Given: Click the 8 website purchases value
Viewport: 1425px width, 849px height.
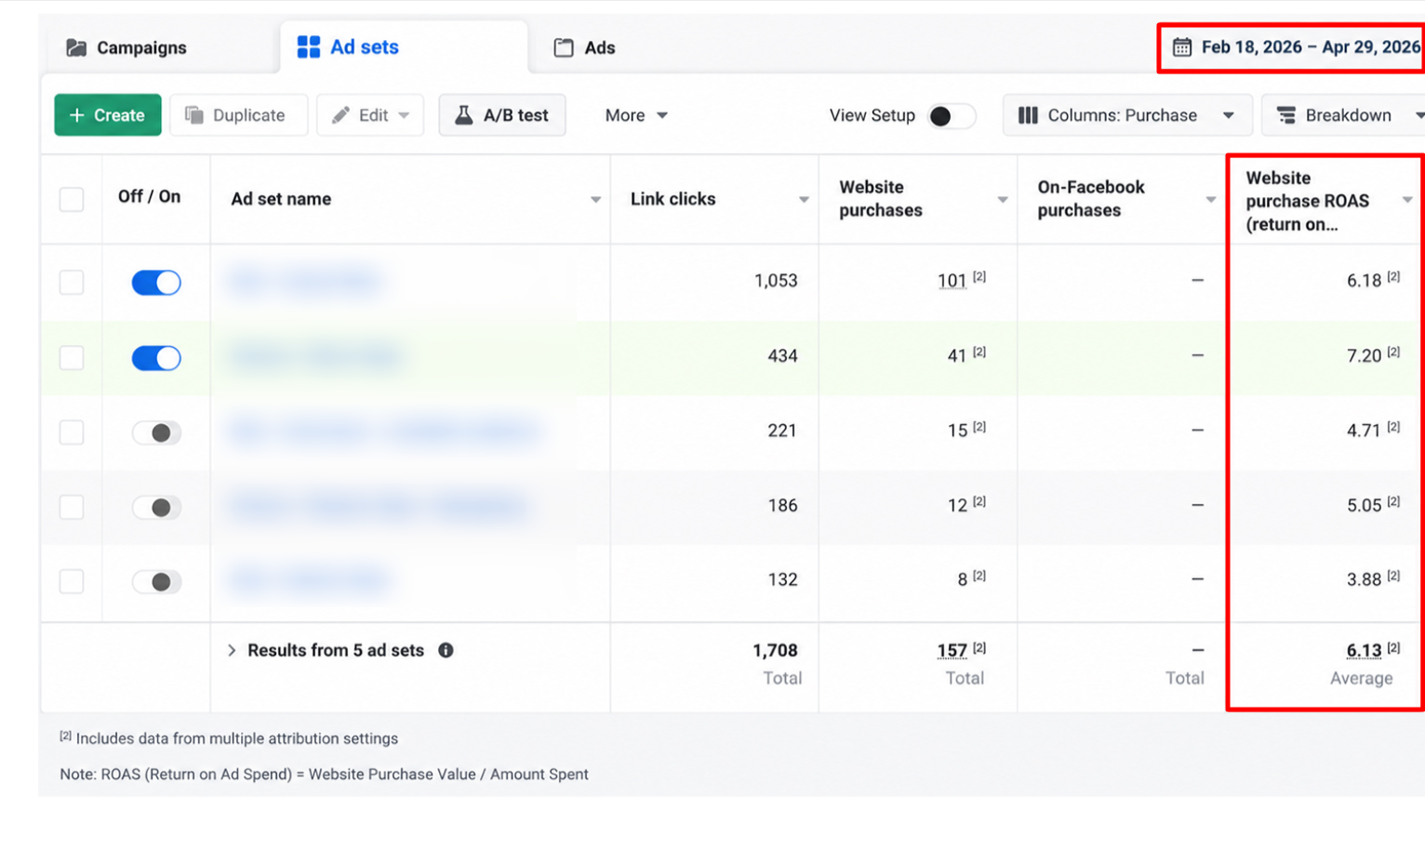Looking at the screenshot, I should coord(963,580).
